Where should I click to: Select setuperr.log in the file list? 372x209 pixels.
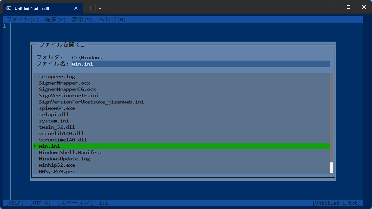182,77
